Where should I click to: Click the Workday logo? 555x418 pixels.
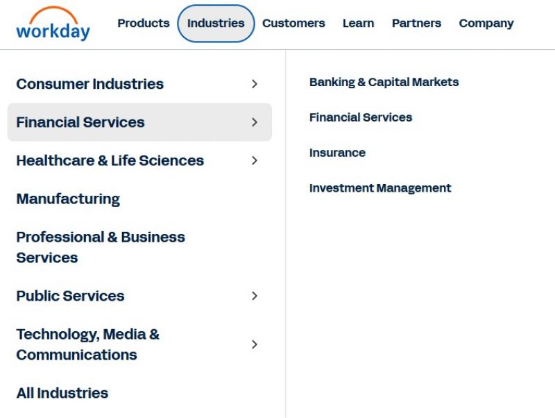(53, 24)
